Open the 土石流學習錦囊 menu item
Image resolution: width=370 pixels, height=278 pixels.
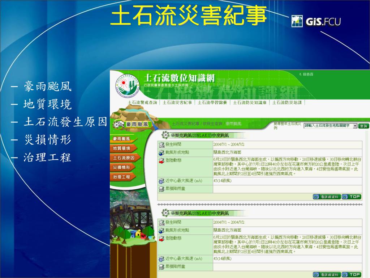tap(212, 102)
